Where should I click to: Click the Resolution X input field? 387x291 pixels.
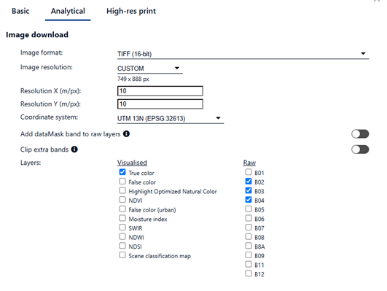160,91
